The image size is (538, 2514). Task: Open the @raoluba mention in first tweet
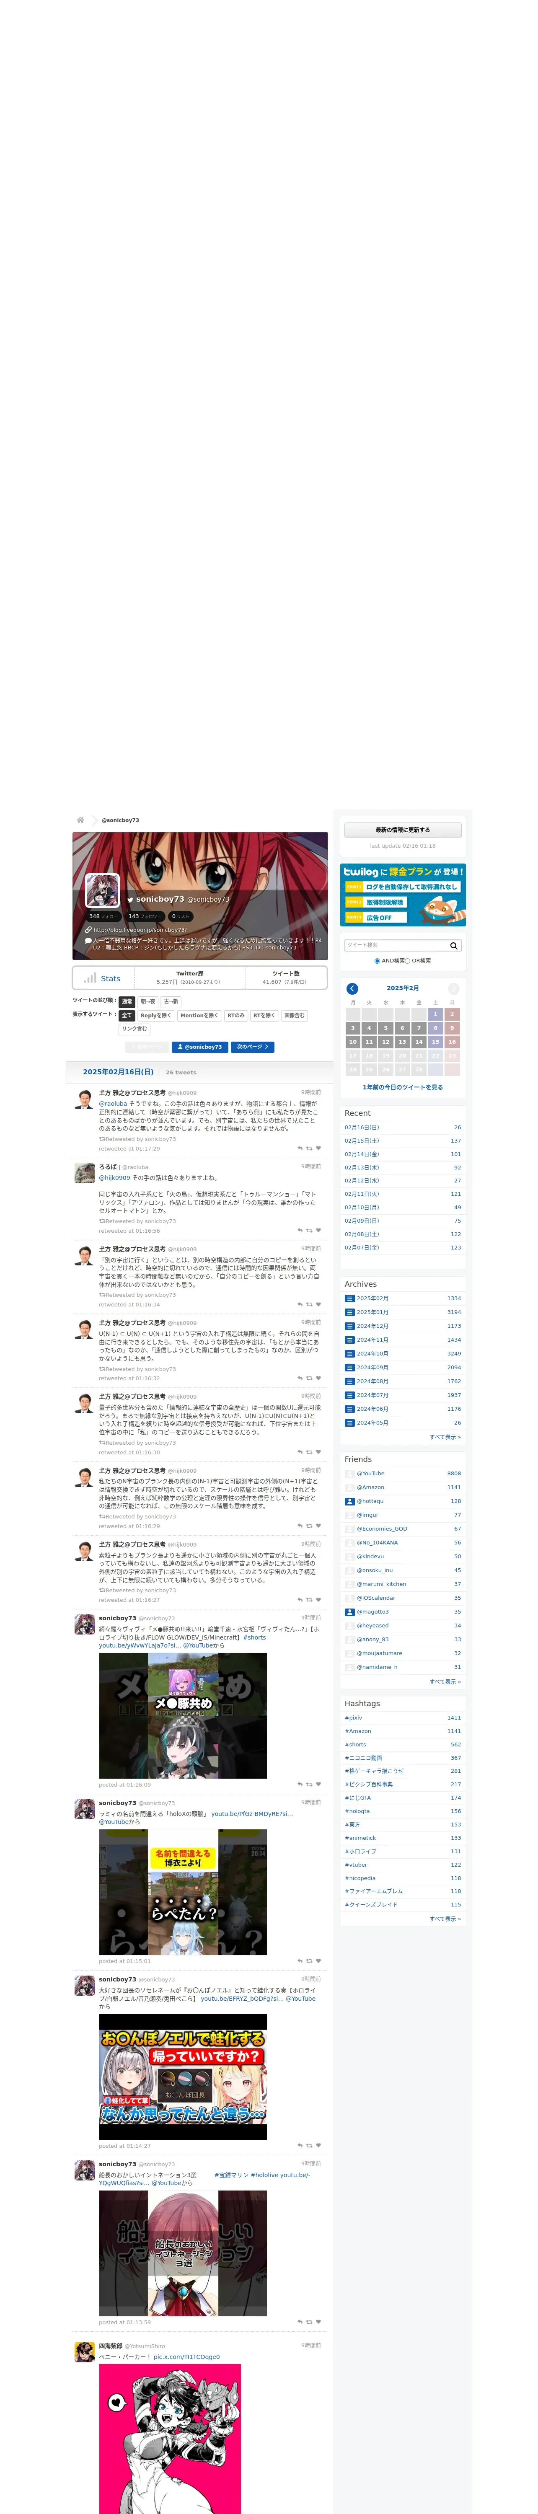pyautogui.click(x=112, y=1104)
